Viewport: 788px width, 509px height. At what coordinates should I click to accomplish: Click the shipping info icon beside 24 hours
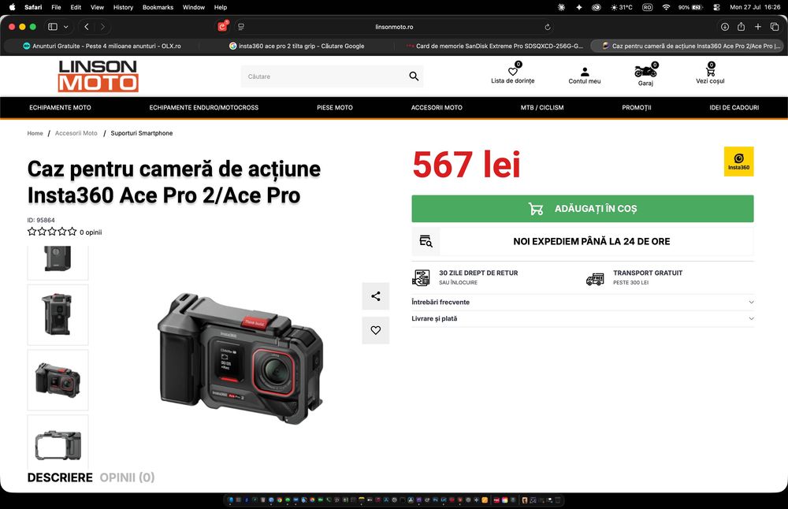pos(426,241)
